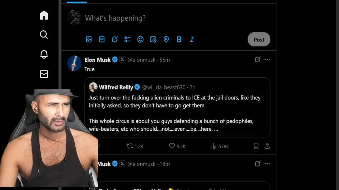Like the Elon Musk 'True' post
This screenshot has width=339, height=190.
click(172, 146)
